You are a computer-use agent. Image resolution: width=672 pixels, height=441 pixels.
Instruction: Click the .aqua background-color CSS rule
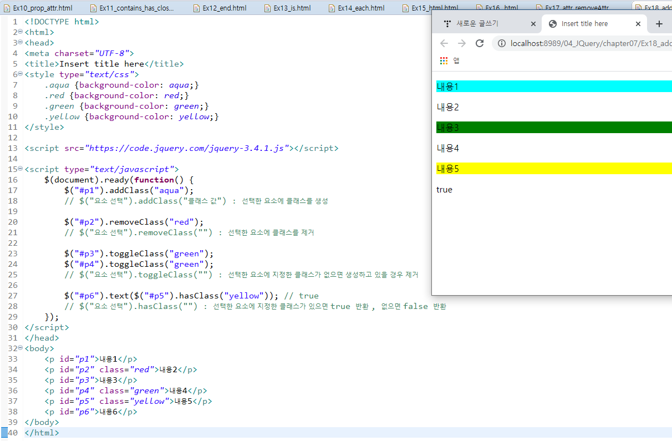click(121, 85)
